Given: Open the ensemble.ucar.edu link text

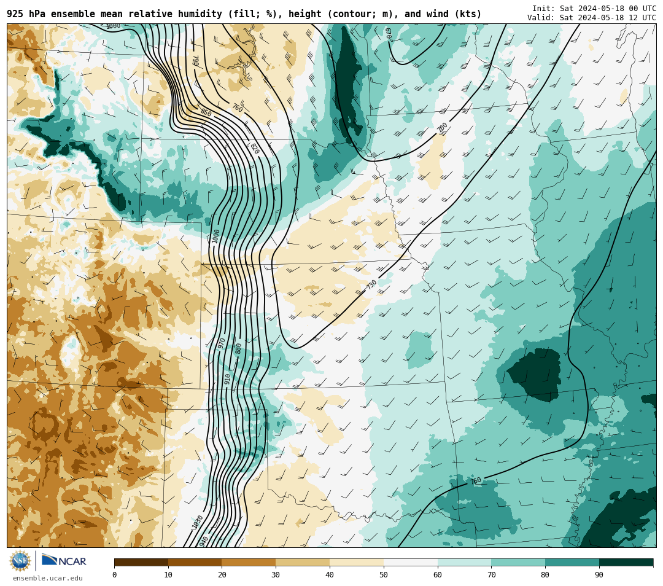Looking at the screenshot, I should (48, 578).
